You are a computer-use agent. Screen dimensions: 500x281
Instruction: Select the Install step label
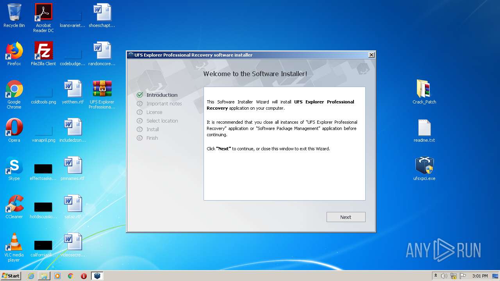click(x=152, y=129)
